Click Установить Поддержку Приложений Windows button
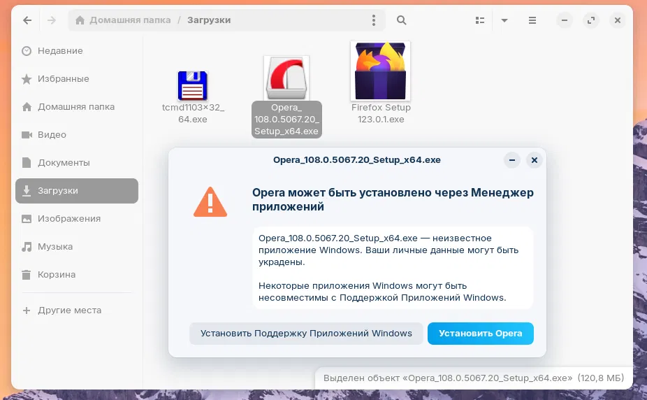Screen dimensions: 647x400 tap(306, 334)
